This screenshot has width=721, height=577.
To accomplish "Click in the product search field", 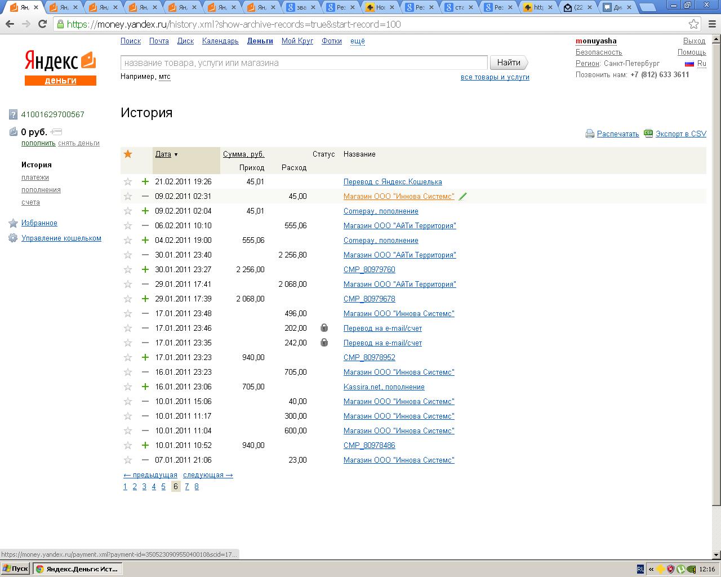I will pos(304,63).
